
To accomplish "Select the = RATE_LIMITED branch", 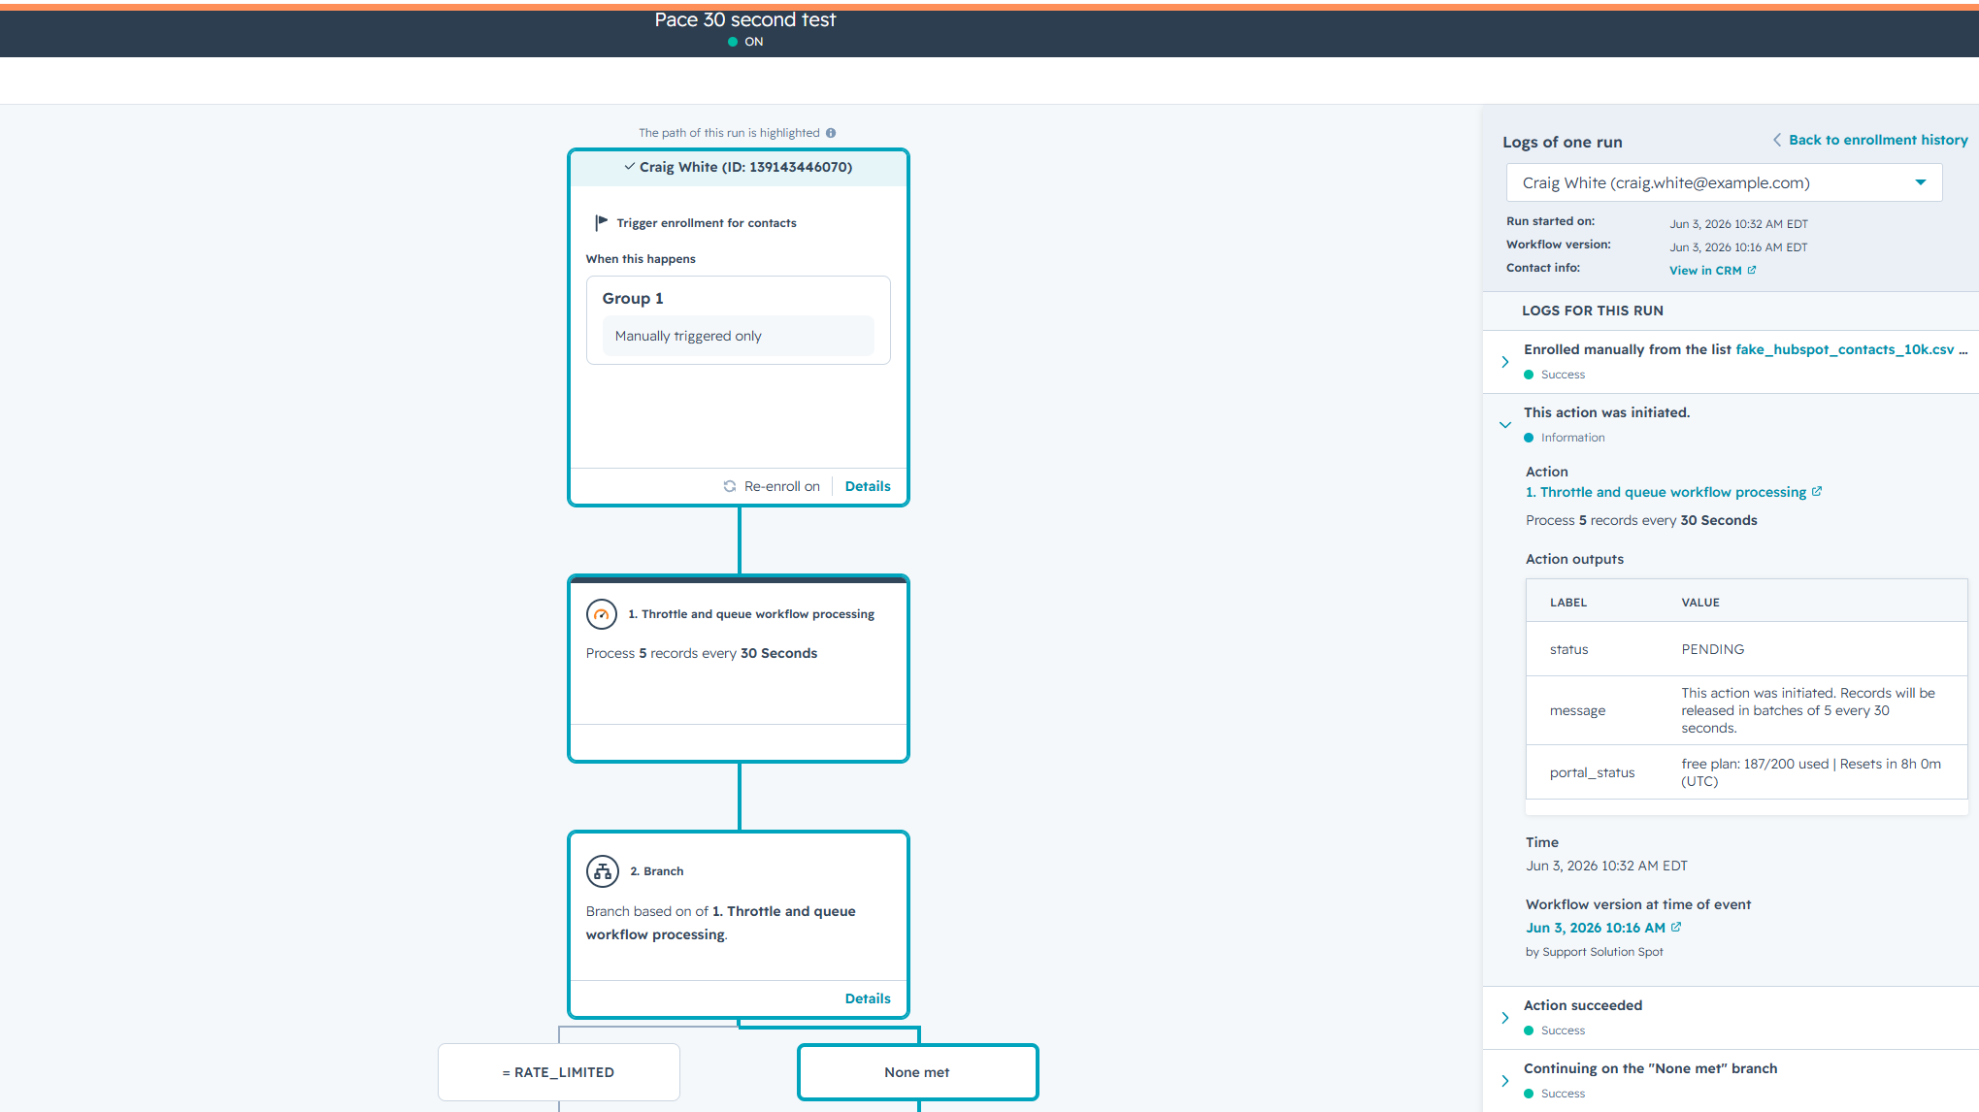I will [558, 1072].
